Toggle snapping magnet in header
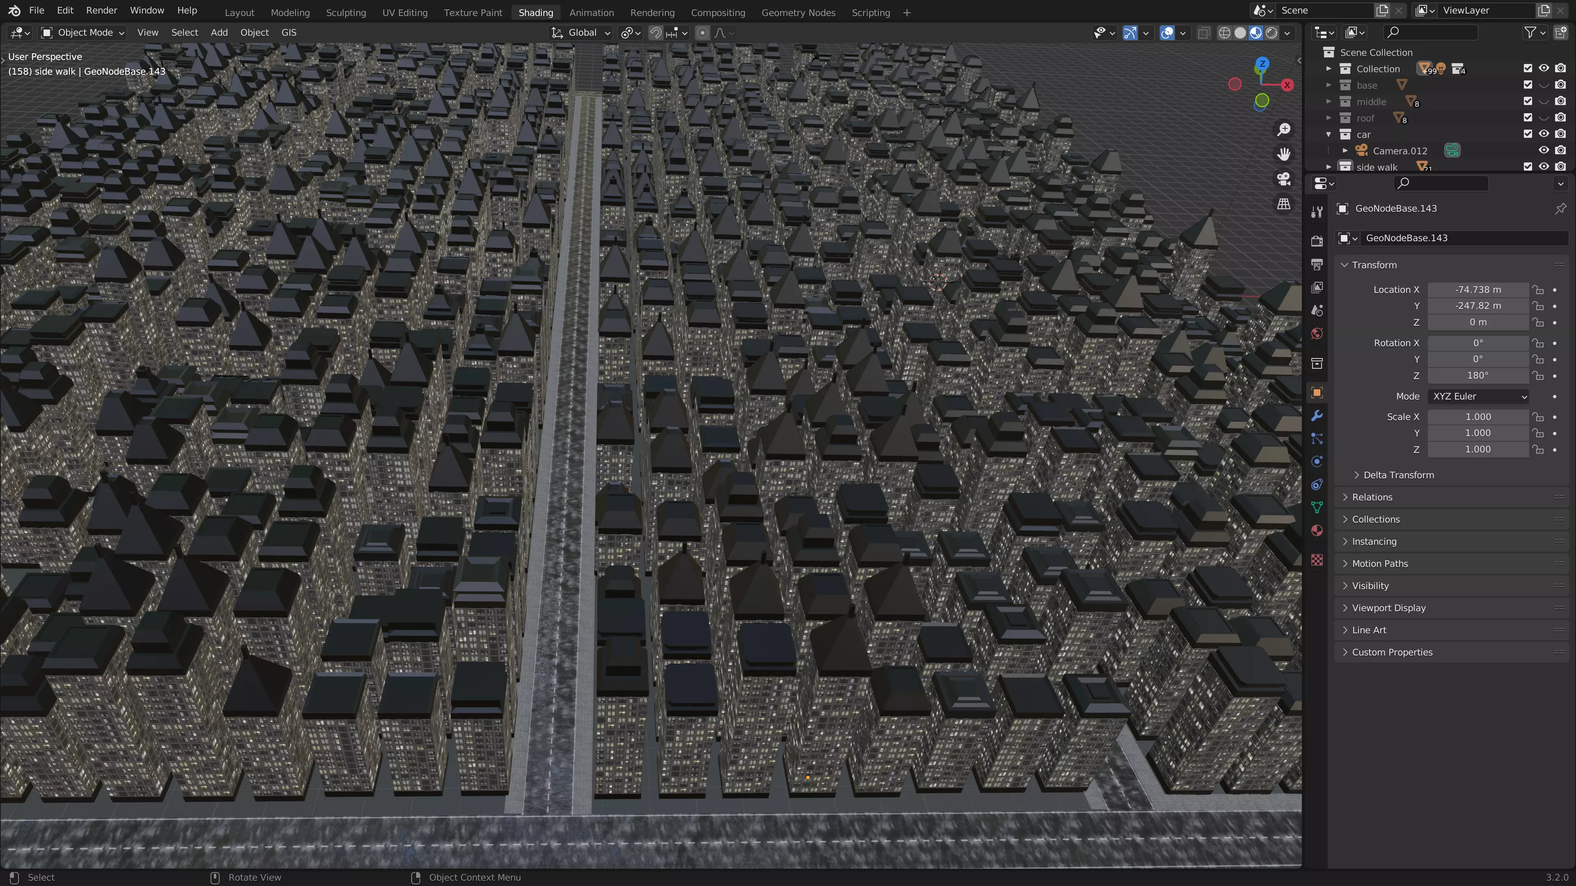Viewport: 1576px width, 886px height. click(655, 33)
